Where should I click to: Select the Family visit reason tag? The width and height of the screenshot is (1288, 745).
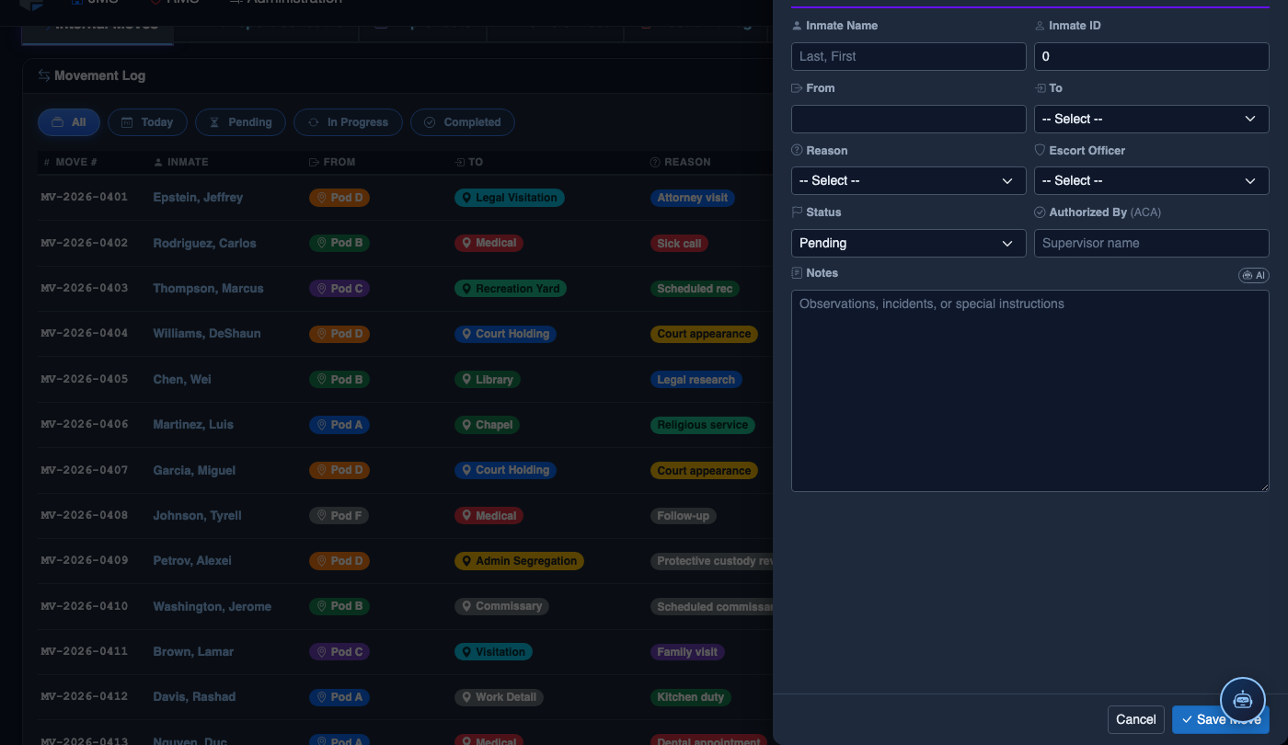tap(687, 652)
